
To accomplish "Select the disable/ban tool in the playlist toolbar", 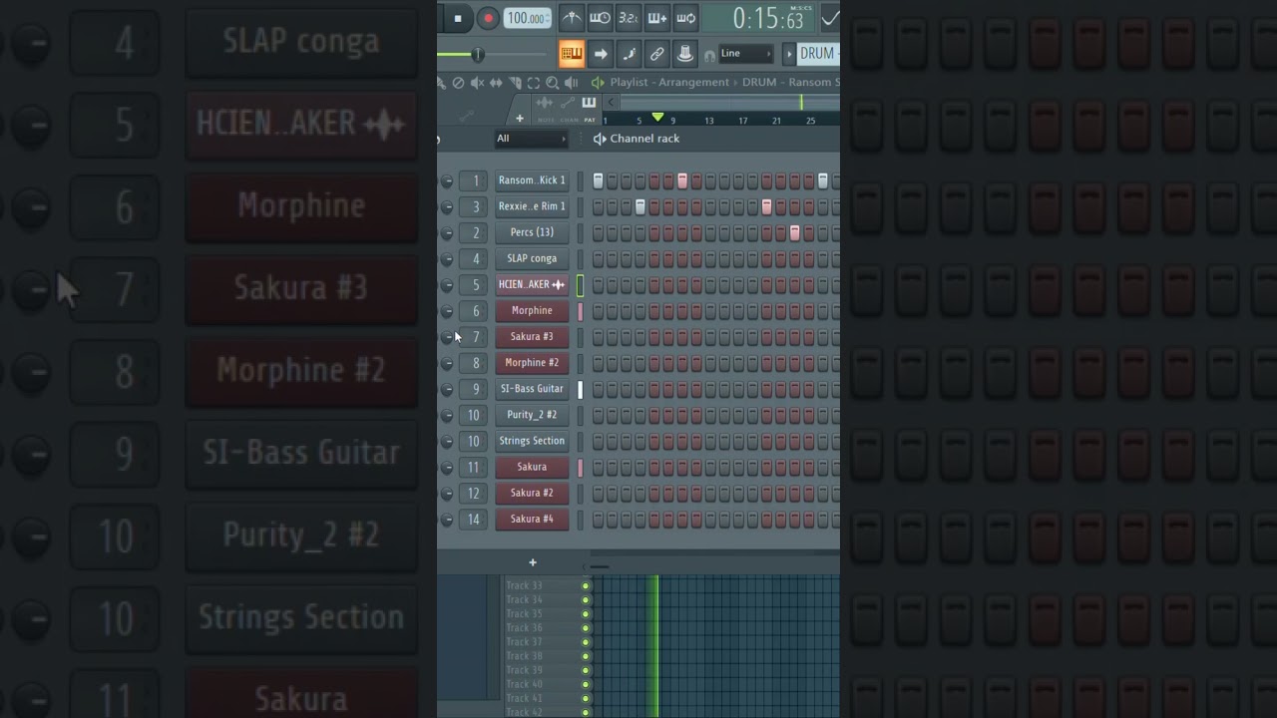I will click(458, 83).
